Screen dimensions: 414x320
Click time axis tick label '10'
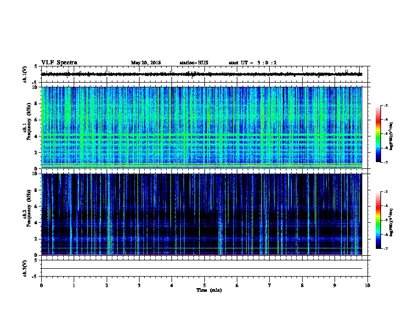click(367, 285)
